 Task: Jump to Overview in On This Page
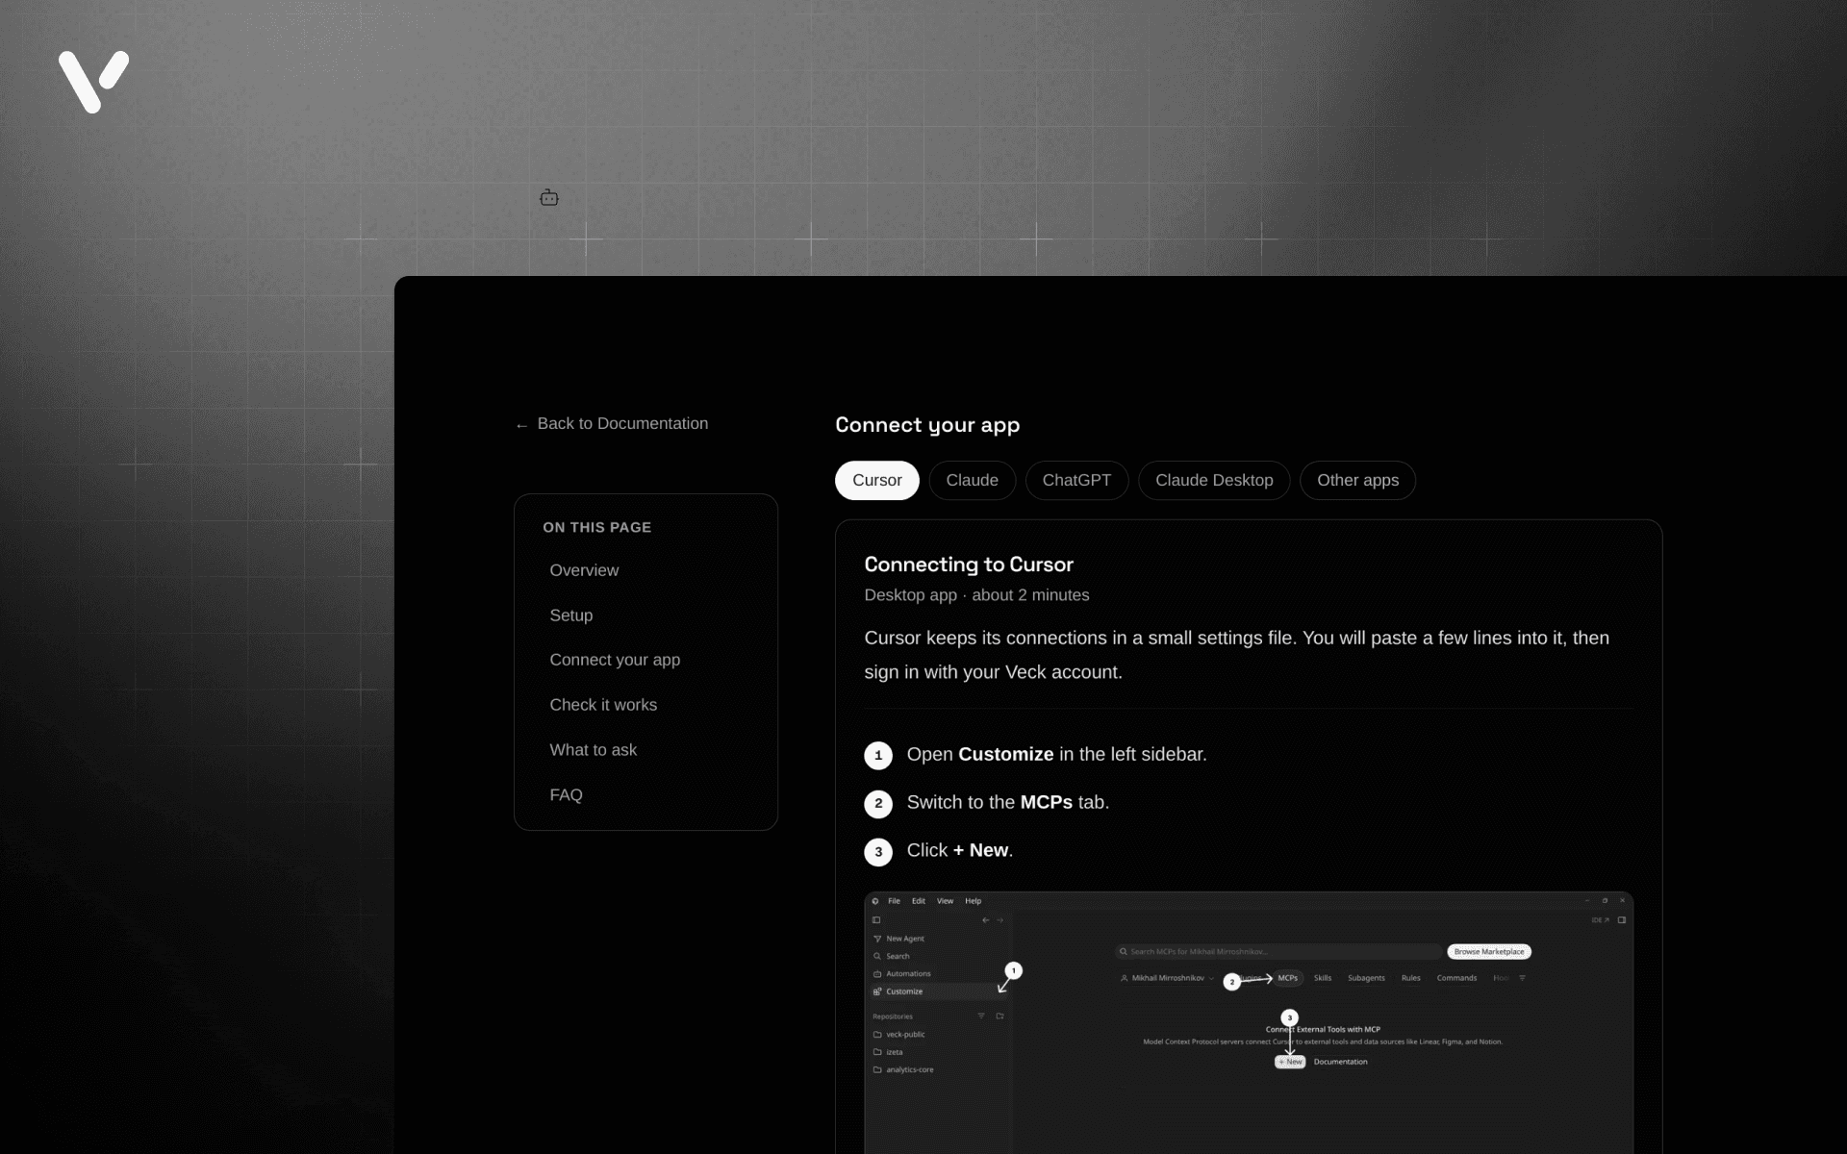pos(584,570)
